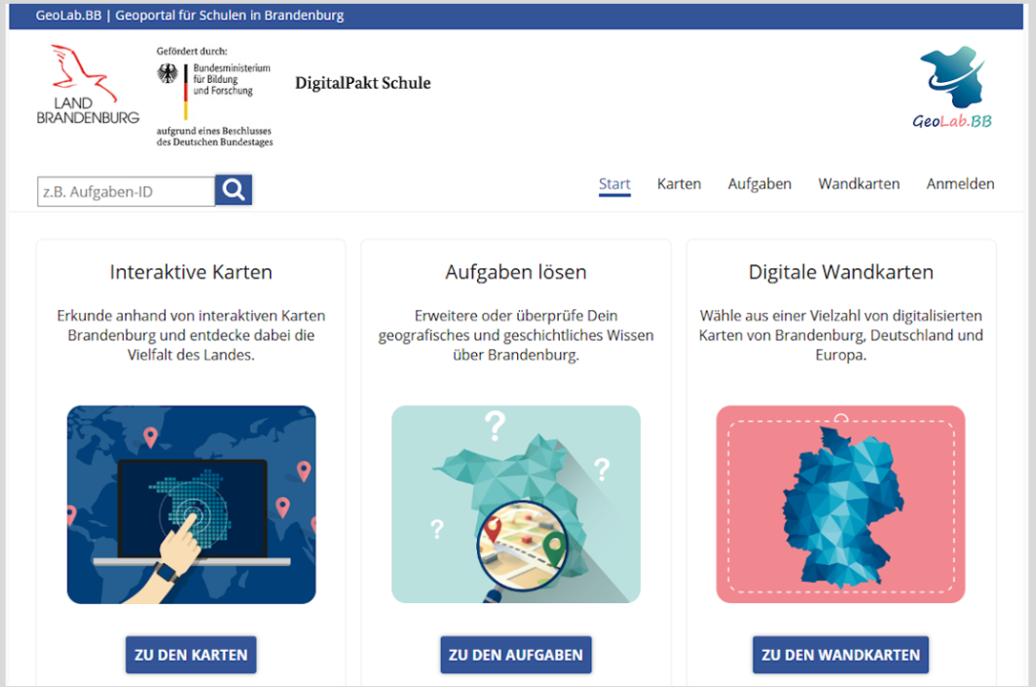The width and height of the screenshot is (1036, 687).
Task: Focus the Aufgaben-ID search input field
Action: pyautogui.click(x=126, y=192)
